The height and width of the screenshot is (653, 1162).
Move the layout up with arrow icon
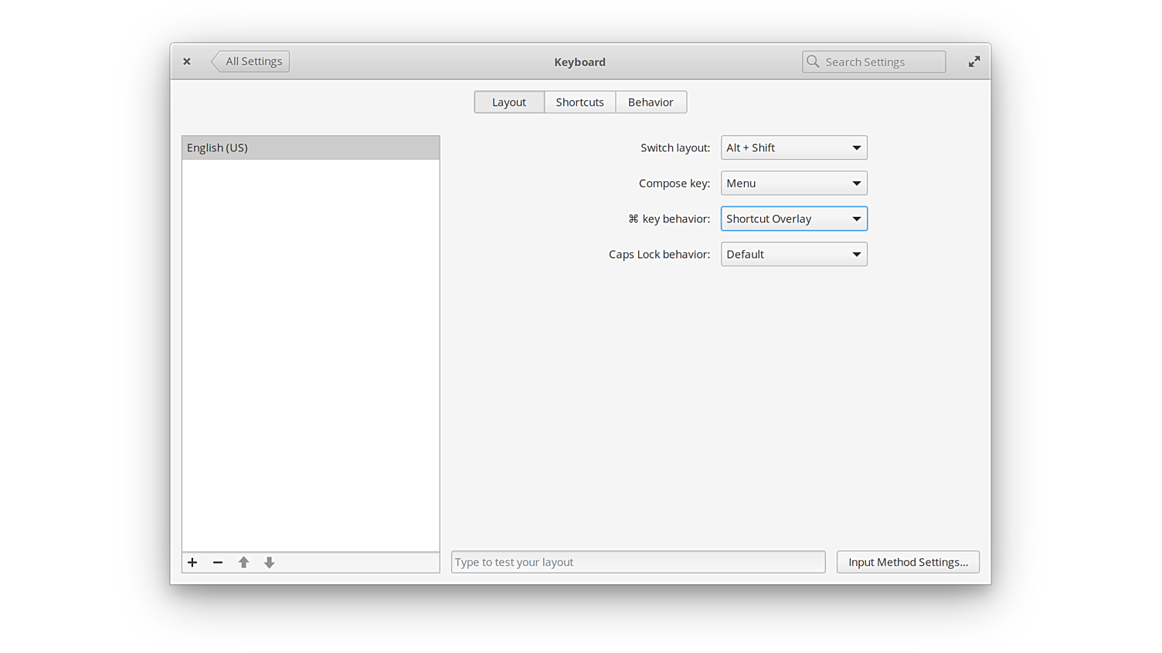tap(243, 563)
